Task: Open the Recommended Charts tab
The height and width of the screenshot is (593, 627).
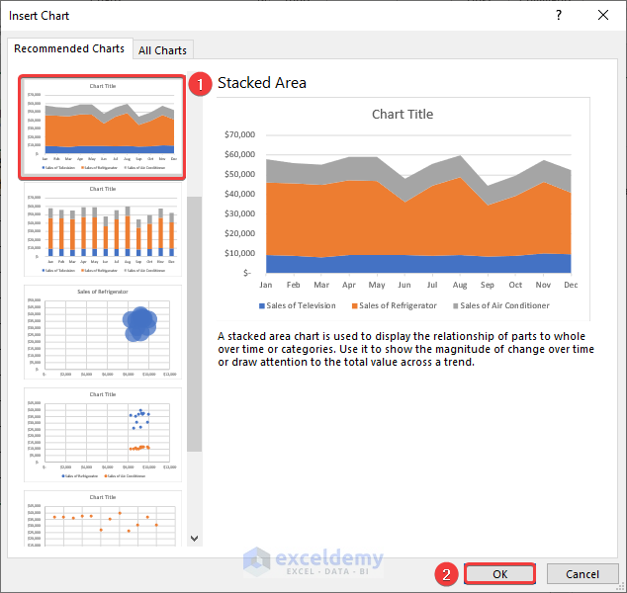Action: (69, 48)
